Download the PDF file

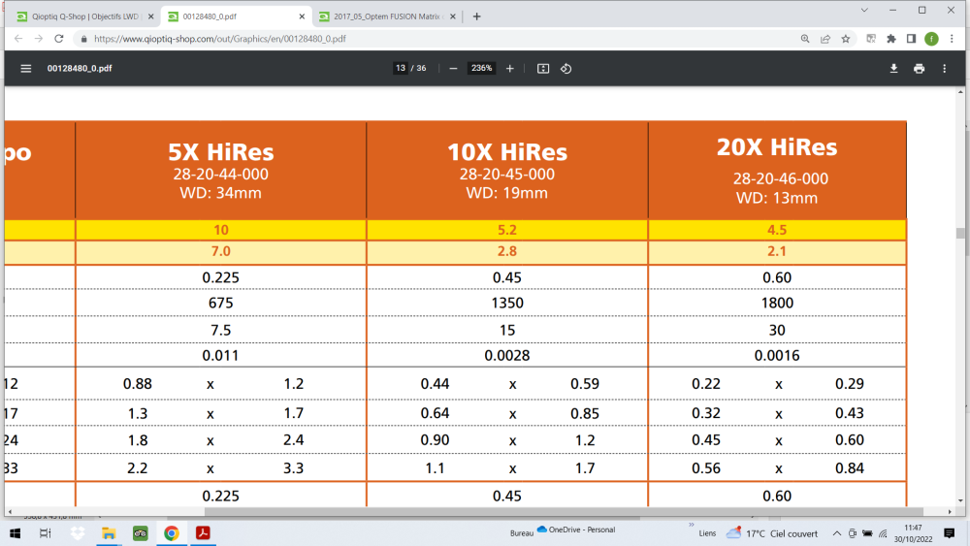(894, 69)
